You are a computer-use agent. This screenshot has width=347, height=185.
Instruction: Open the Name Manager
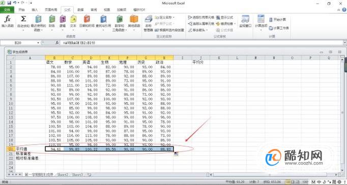tap(148, 23)
